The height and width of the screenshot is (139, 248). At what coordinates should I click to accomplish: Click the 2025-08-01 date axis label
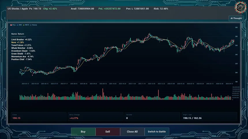[x=74, y=84]
